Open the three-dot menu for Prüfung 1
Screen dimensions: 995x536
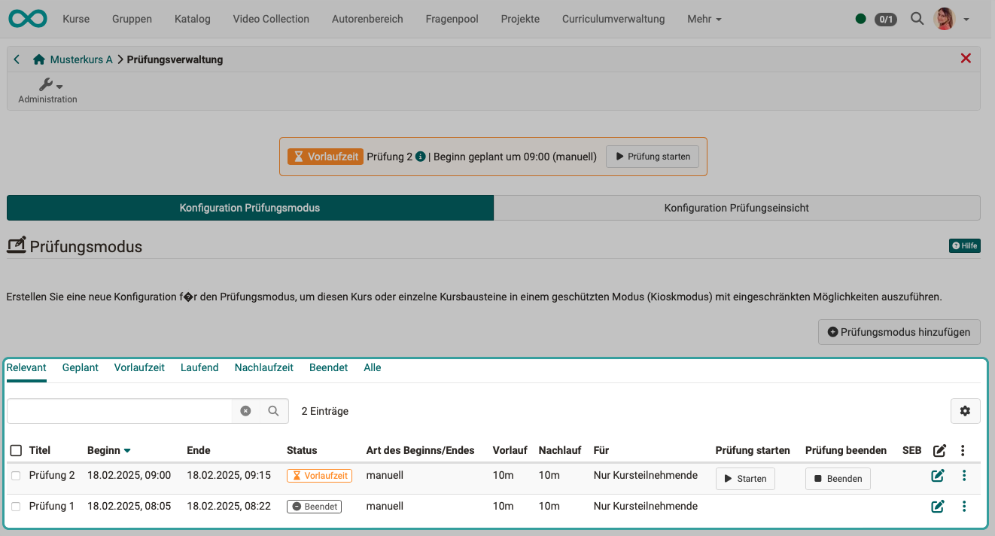963,506
